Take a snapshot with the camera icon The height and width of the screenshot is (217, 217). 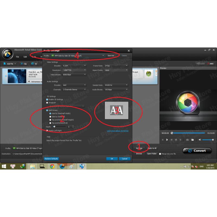tap(187, 140)
